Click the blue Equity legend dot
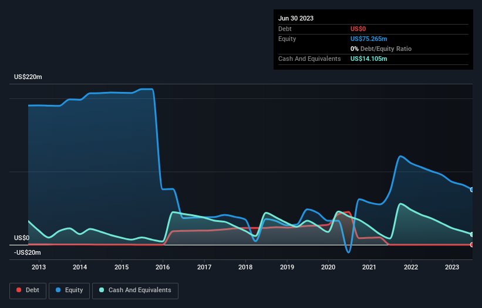Viewport: 482px width, 308px height. click(58, 290)
